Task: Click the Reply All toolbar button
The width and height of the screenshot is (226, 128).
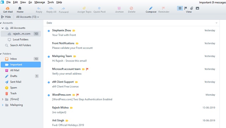Action: [51, 10]
